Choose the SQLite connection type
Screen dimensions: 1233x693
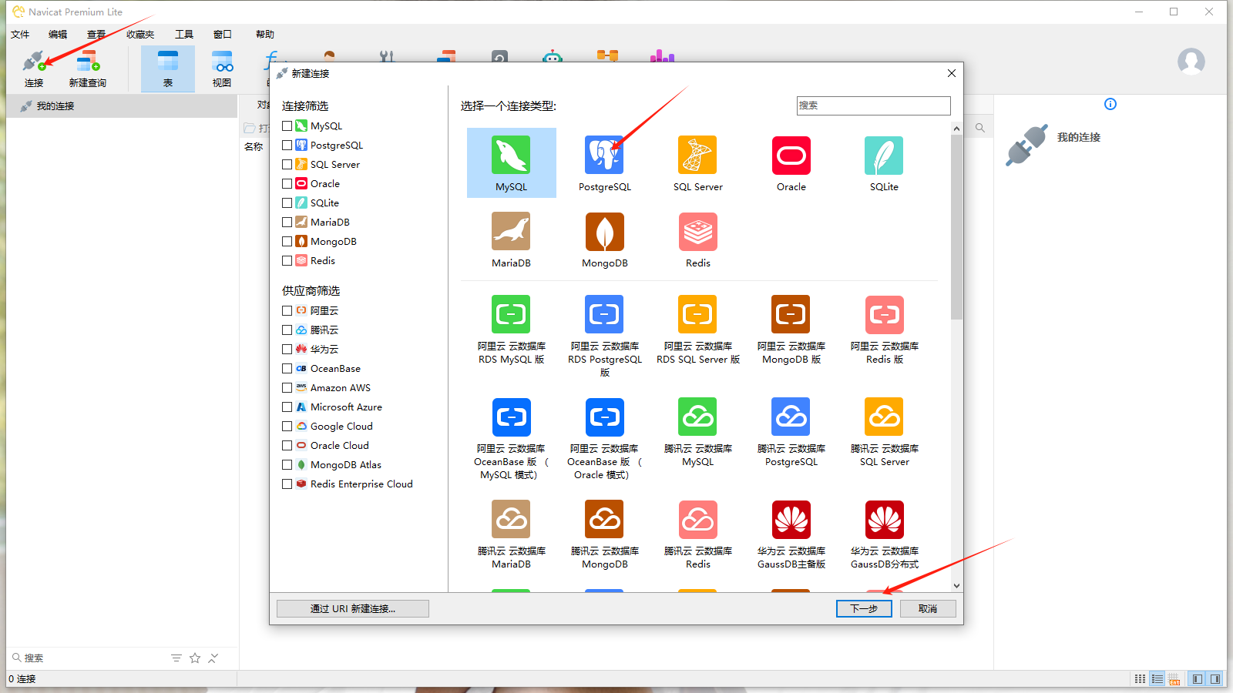(884, 155)
